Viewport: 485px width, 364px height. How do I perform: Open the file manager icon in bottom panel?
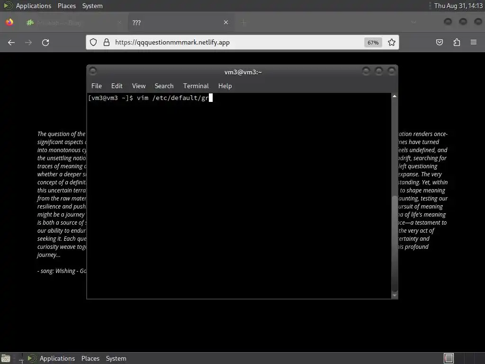pyautogui.click(x=6, y=358)
